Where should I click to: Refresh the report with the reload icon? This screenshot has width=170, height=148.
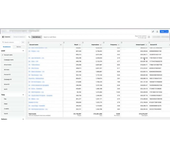tap(149, 37)
